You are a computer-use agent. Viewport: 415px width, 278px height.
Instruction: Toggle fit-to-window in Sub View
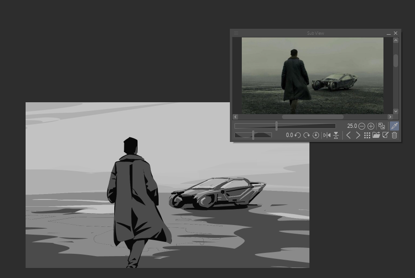(382, 126)
